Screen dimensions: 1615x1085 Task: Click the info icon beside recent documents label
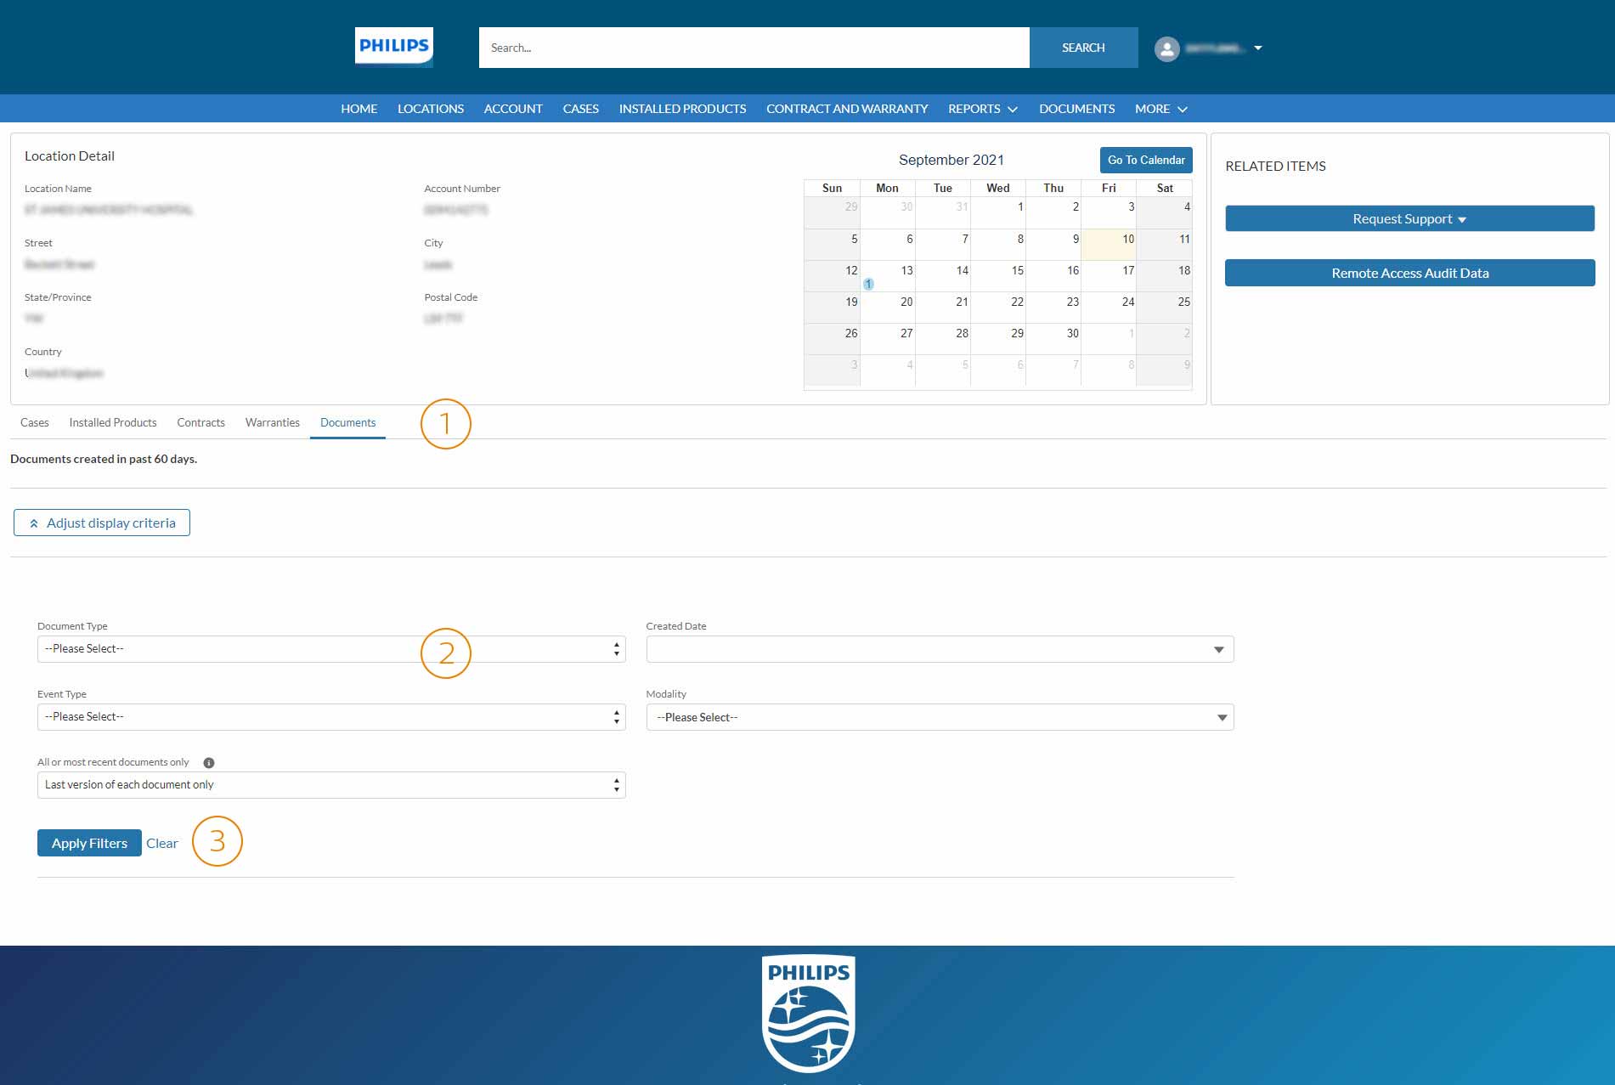pos(209,763)
